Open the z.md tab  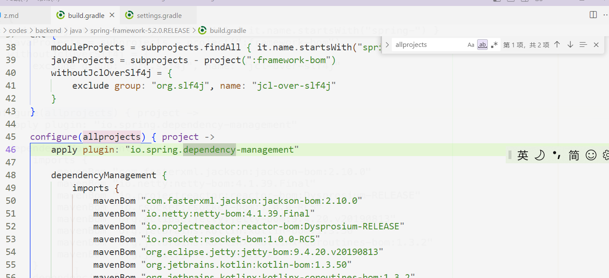(11, 16)
